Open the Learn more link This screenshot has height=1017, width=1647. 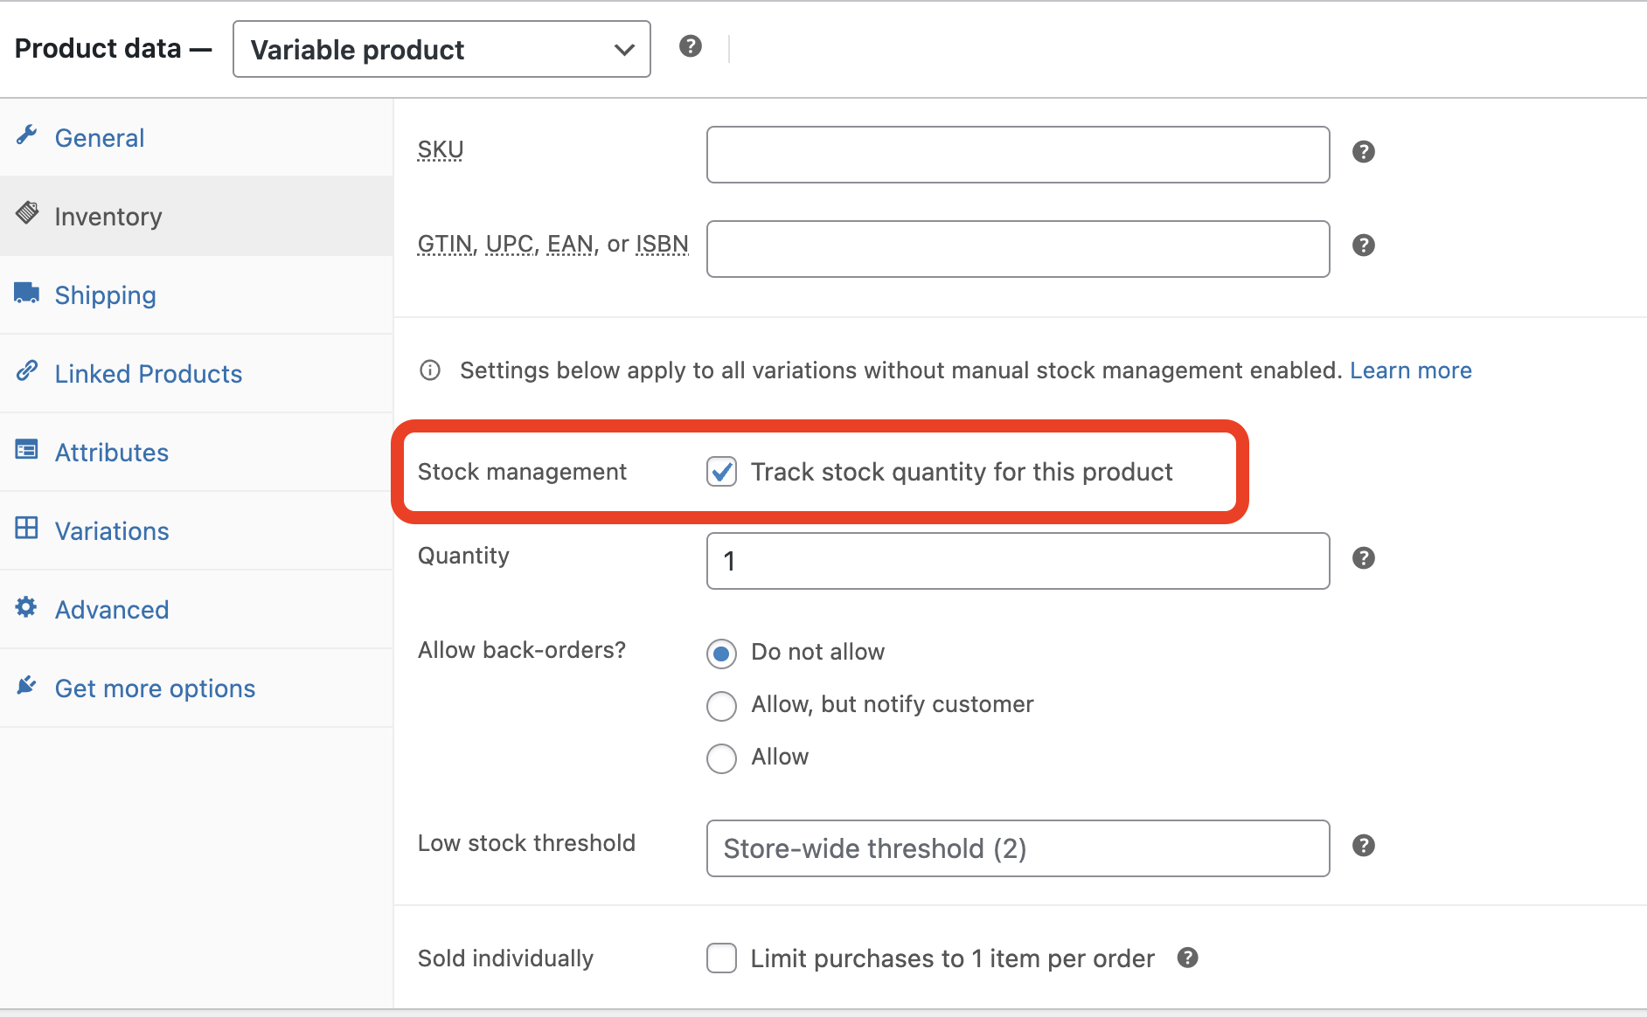(1410, 370)
